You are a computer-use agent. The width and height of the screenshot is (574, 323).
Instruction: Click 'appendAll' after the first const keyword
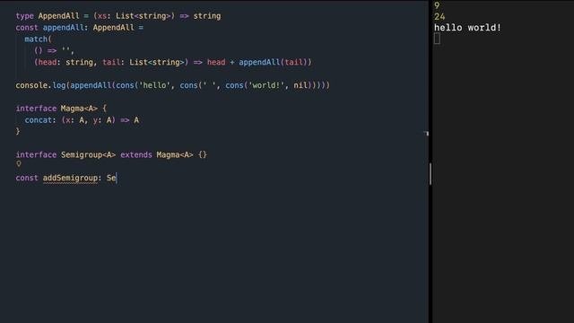(x=64, y=28)
